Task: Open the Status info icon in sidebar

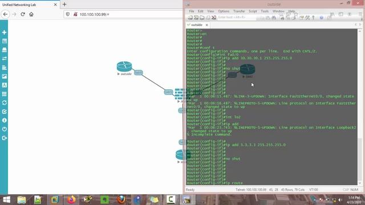Action: 4,120
